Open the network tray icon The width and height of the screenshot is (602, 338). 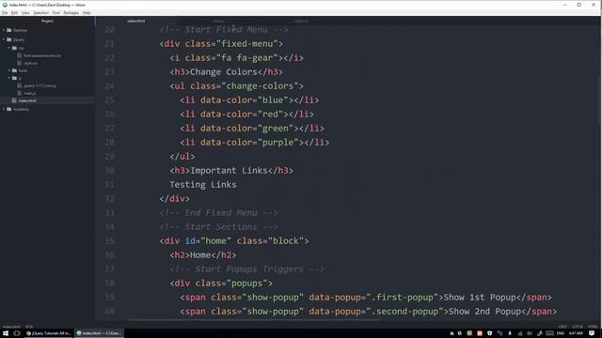(x=520, y=333)
